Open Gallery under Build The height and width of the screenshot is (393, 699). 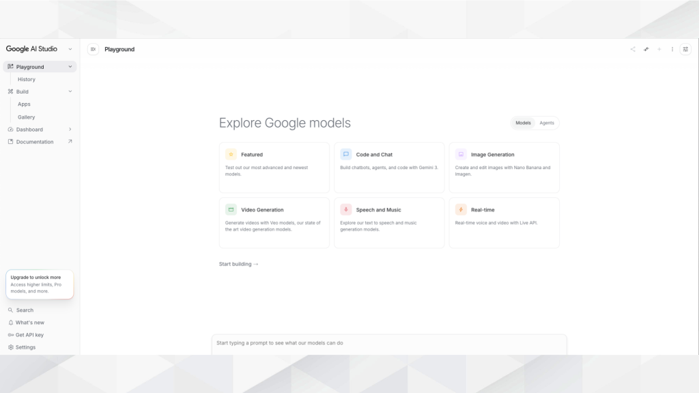point(27,117)
